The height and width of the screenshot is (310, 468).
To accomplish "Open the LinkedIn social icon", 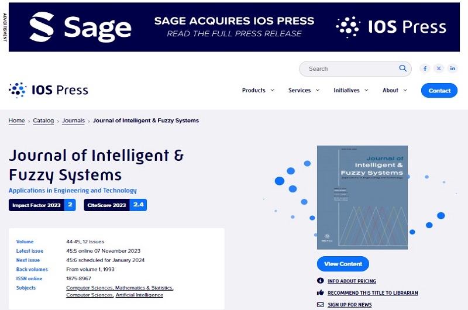I will pos(452,68).
